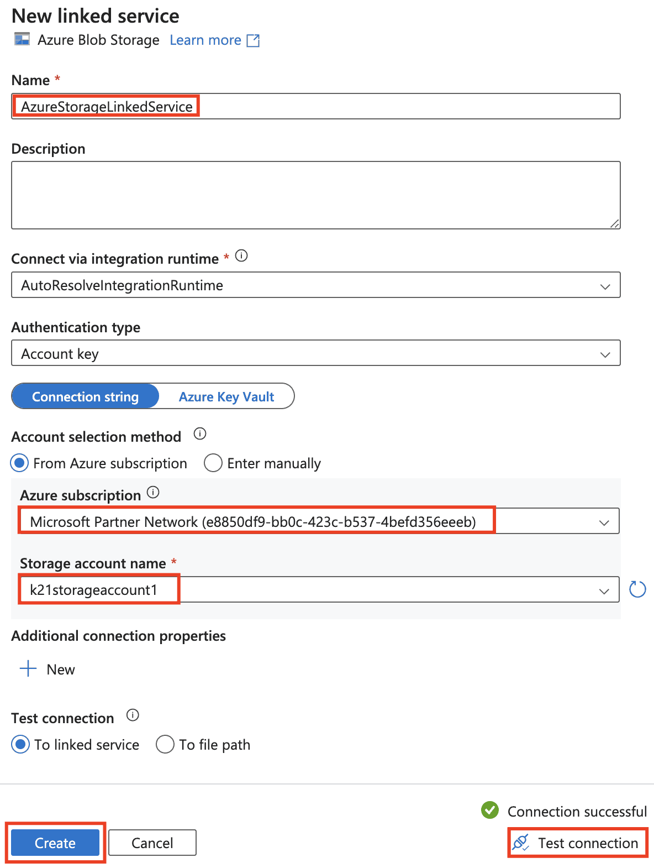Click inside the Description text area
Image resolution: width=654 pixels, height=868 pixels.
click(315, 195)
